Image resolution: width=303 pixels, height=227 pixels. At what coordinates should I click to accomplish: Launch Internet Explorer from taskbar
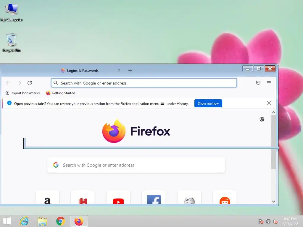[x=24, y=221]
